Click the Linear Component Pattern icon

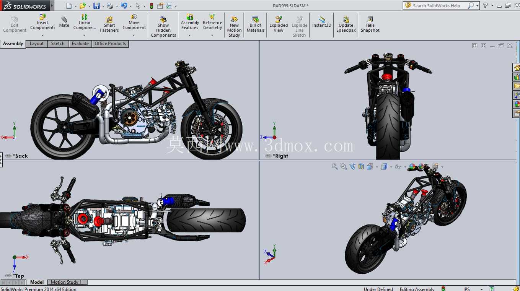[x=85, y=17]
